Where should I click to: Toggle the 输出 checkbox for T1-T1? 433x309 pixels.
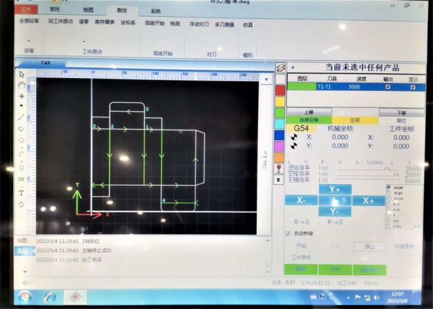388,87
